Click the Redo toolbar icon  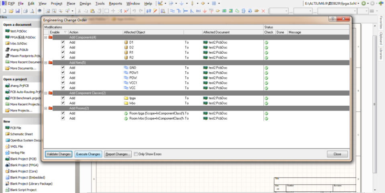click(141, 11)
